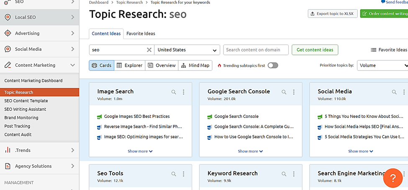Viewport: 408px width, 190px height.
Task: Click Search content on domain field
Action: 256,50
